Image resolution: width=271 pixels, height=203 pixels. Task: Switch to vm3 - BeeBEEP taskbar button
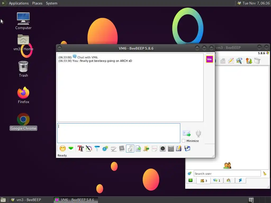[26, 200]
